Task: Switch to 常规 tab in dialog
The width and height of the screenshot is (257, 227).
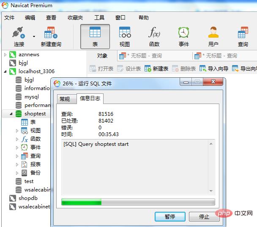Action: (67, 99)
